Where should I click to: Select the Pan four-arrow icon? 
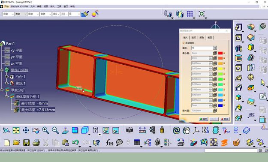pyautogui.click(x=26, y=130)
